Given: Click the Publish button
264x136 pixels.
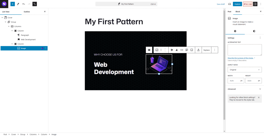Looking at the screenshot, I should [x=237, y=4].
